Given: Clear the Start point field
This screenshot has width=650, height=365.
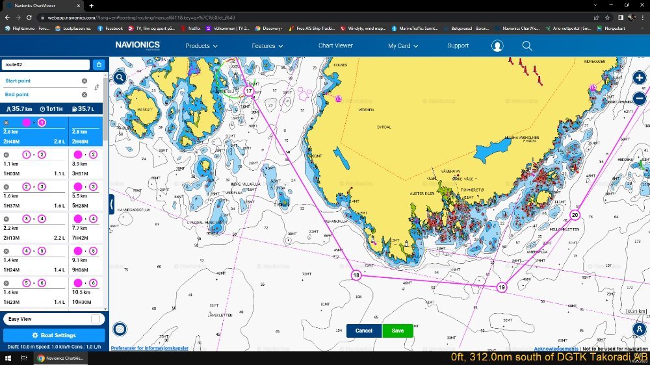Looking at the screenshot, I should pyautogui.click(x=84, y=81).
